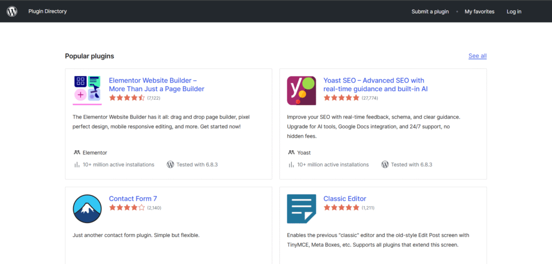Go to Submit a plugin
The image size is (552, 264).
pos(430,11)
